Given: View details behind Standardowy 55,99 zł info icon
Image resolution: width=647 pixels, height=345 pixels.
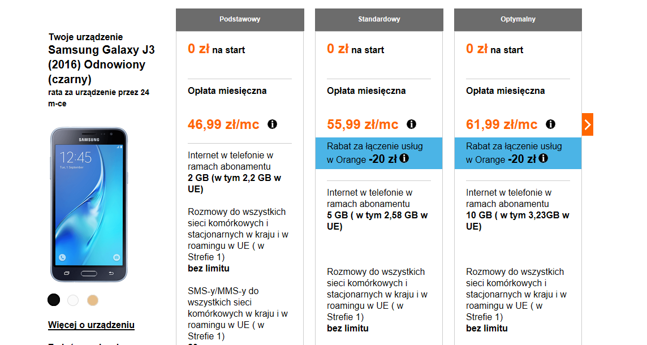Looking at the screenshot, I should (x=411, y=124).
